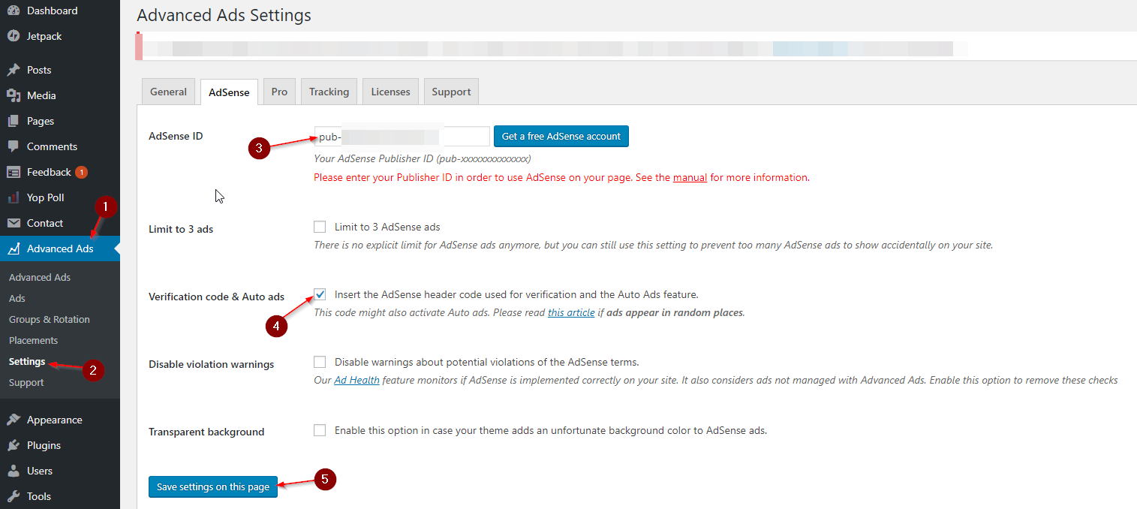Open Groups & Rotation submenu item
This screenshot has height=509, width=1137.
tap(50, 319)
